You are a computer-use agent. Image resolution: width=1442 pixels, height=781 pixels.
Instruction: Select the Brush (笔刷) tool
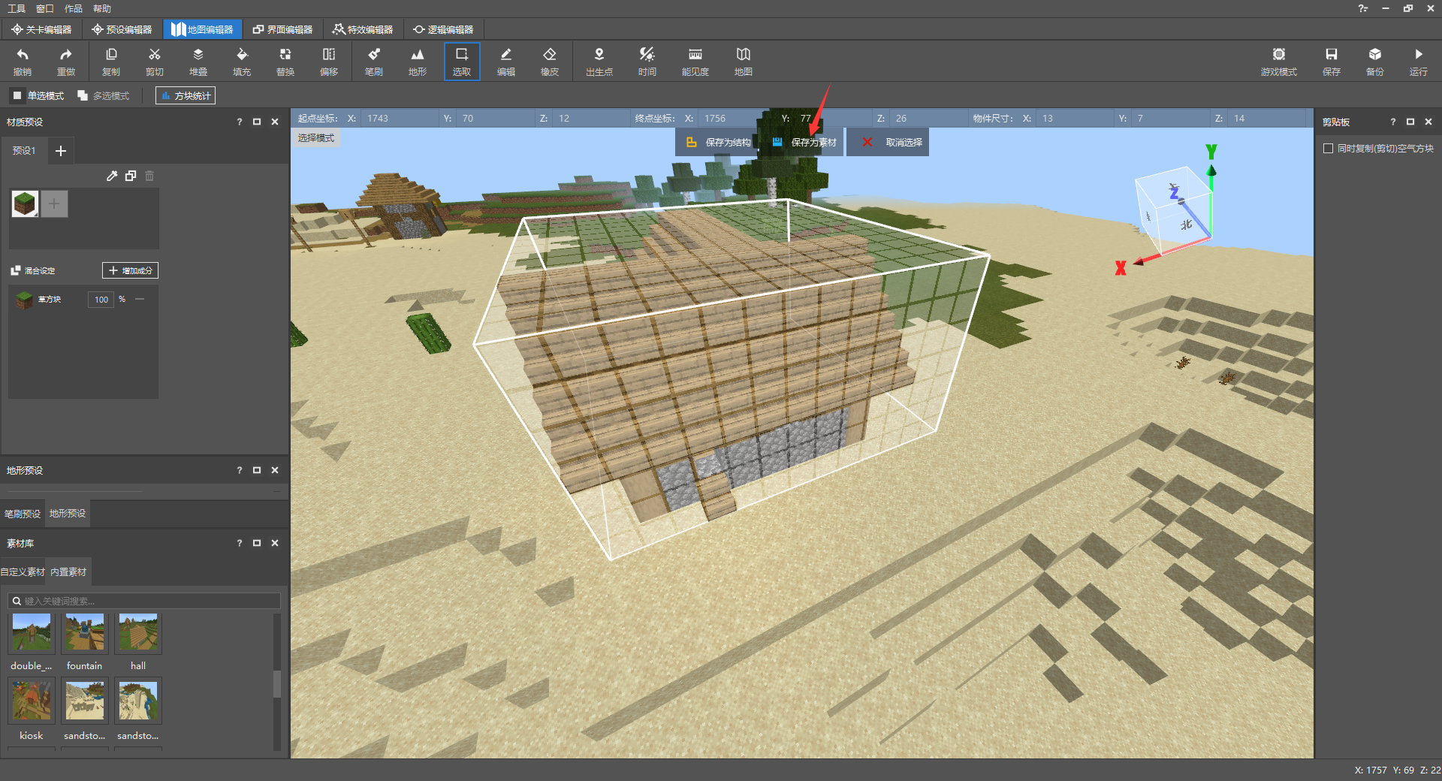pos(374,62)
